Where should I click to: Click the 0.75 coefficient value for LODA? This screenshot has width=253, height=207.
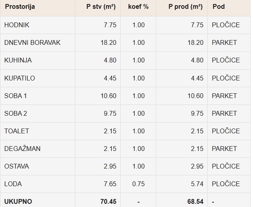pos(138,184)
